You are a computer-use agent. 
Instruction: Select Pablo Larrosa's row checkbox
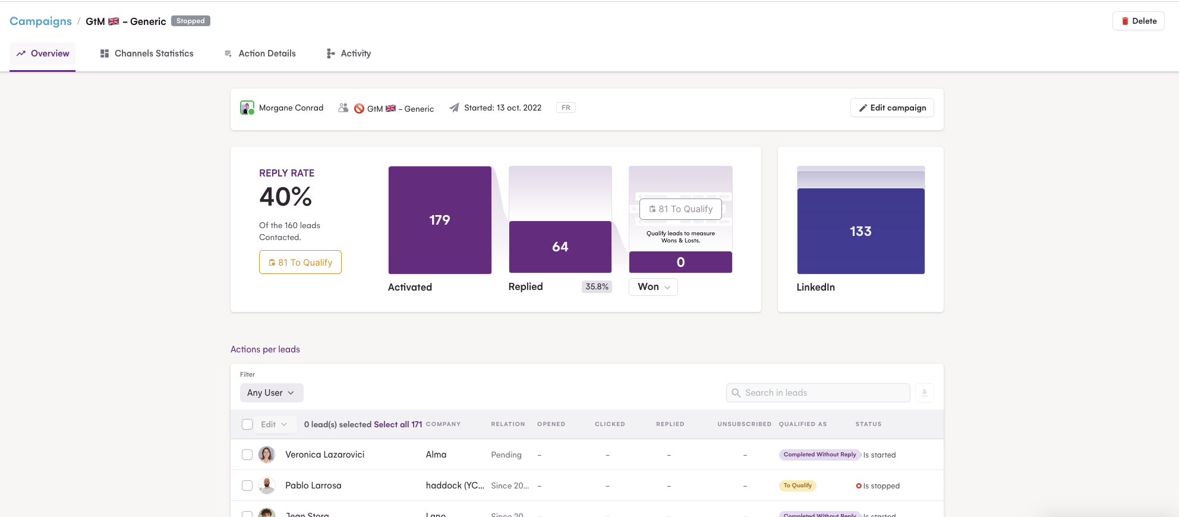pos(247,486)
